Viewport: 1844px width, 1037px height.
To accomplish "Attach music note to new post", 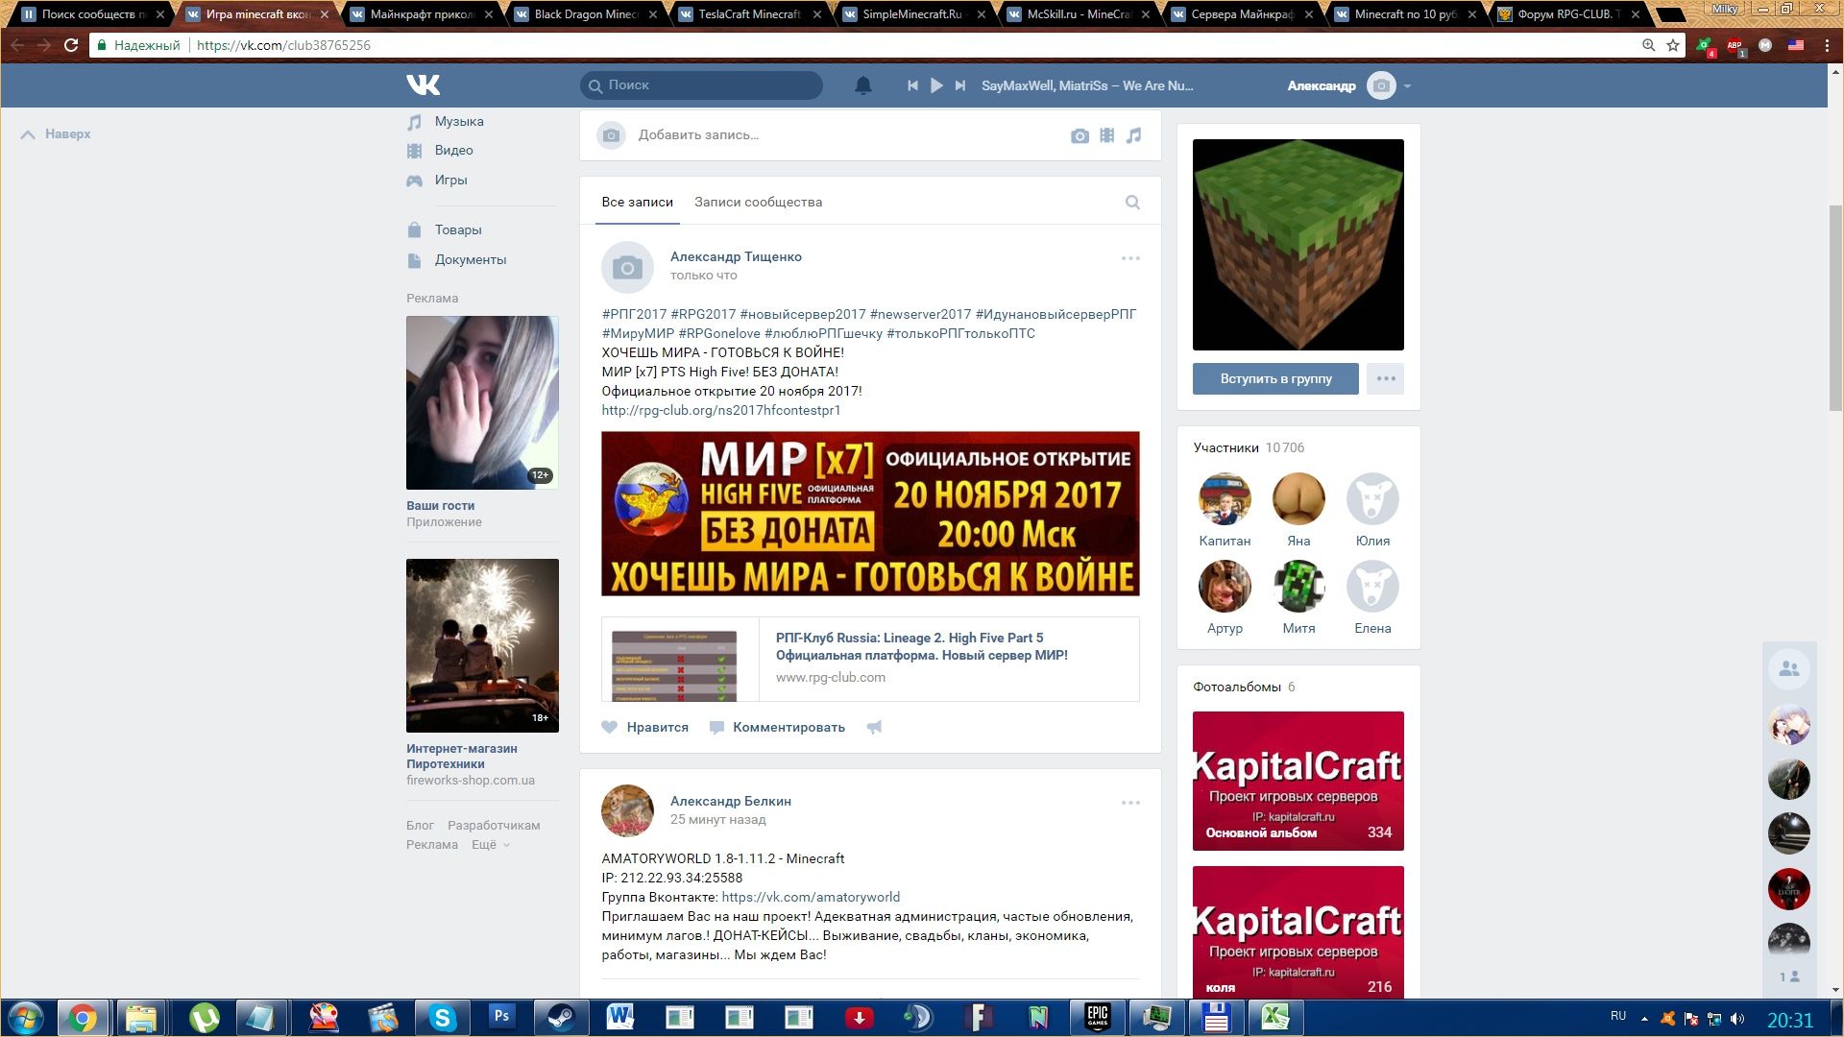I will pyautogui.click(x=1134, y=135).
